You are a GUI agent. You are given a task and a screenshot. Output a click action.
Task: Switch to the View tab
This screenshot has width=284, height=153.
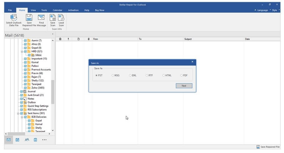(x=33, y=10)
